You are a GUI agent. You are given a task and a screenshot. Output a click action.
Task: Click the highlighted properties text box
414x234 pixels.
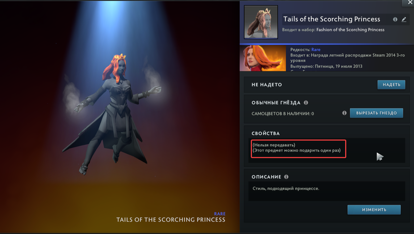(x=298, y=149)
